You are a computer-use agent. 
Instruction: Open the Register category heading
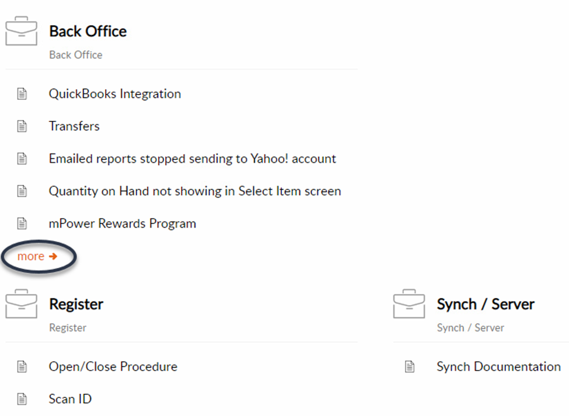click(x=76, y=304)
